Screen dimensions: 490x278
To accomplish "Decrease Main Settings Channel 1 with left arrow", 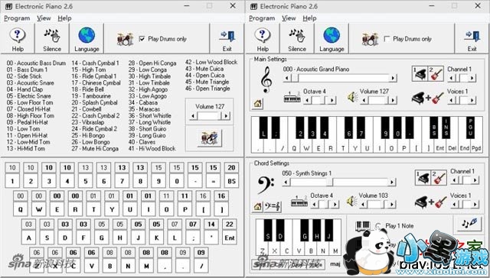I will pyautogui.click(x=452, y=78).
